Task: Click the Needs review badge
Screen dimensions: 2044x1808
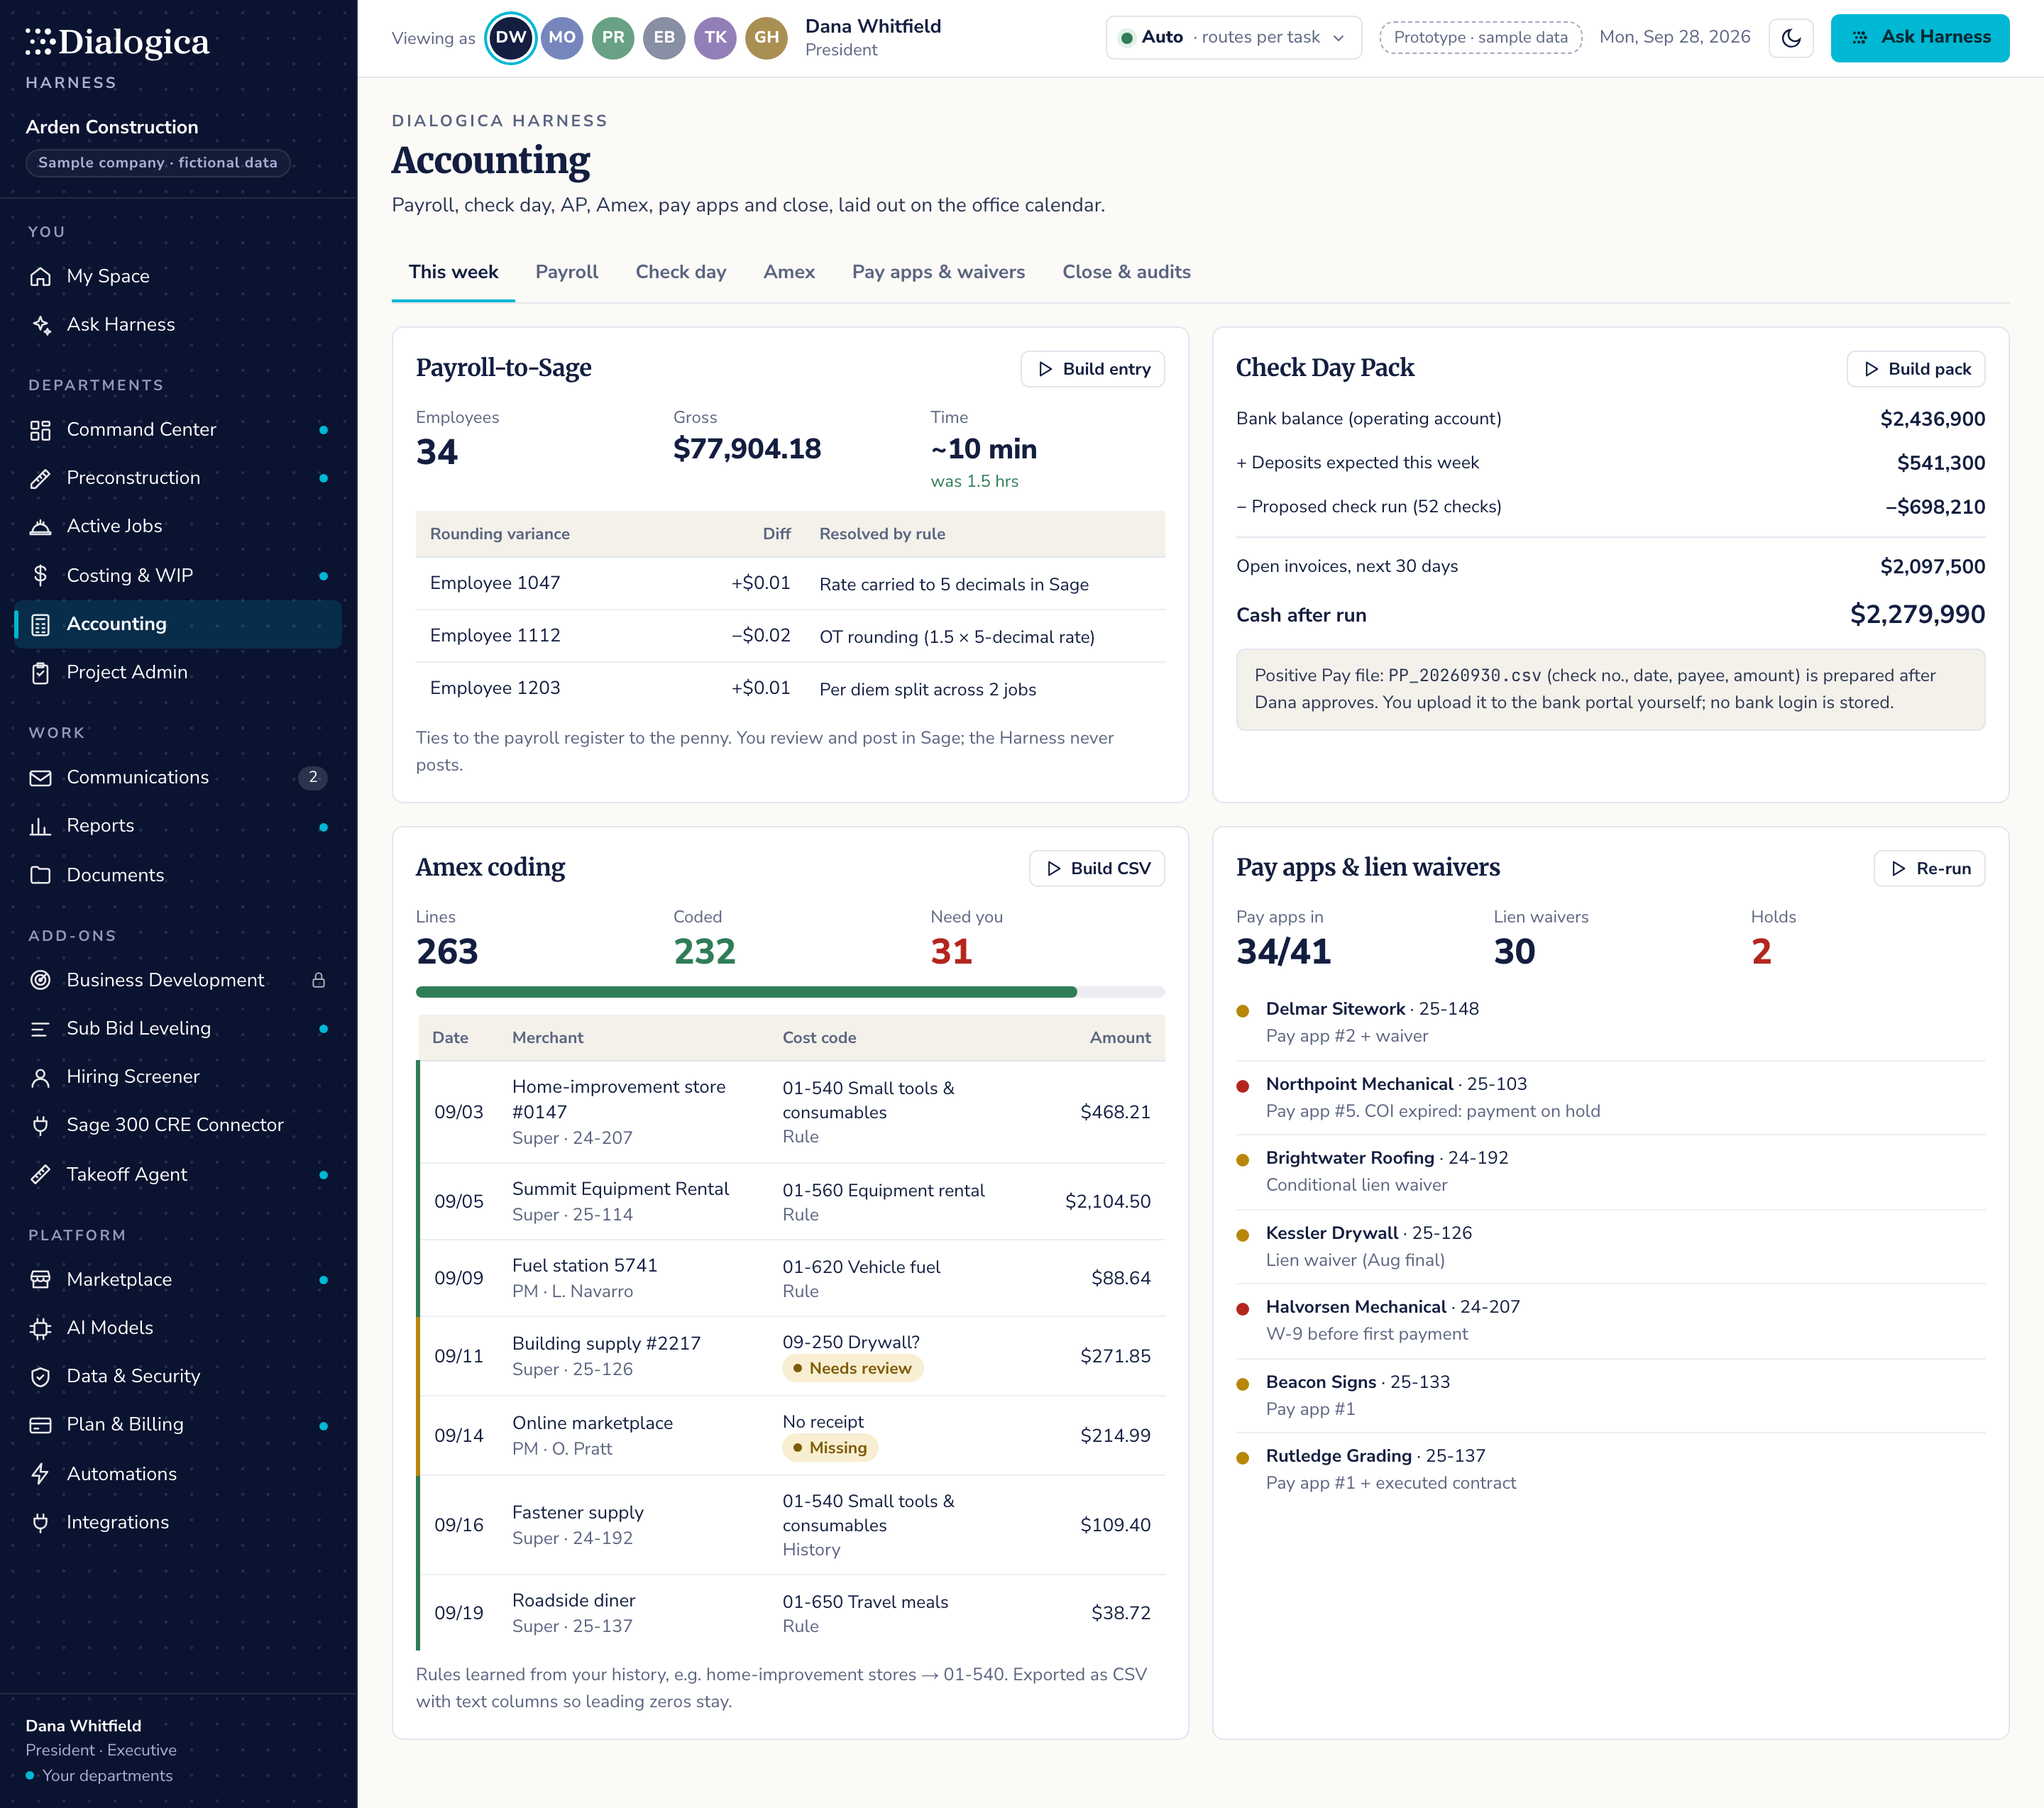Action: coord(852,1368)
